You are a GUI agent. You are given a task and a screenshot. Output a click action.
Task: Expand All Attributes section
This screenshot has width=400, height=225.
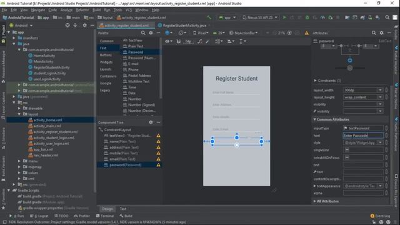point(314,201)
